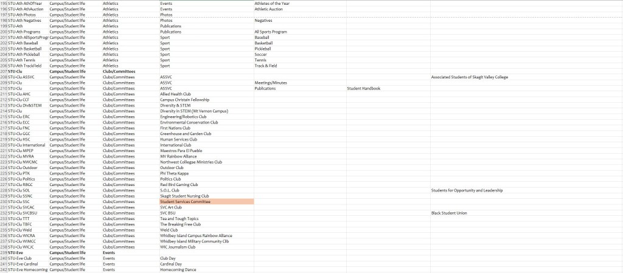Viewport: 623px width, 273px height.
Task: Select the Phi Theta Kappa cell
Action: coord(175,173)
